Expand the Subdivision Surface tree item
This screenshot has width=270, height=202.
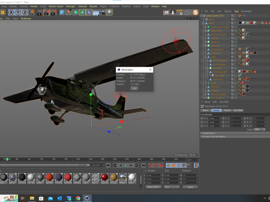click(205, 27)
